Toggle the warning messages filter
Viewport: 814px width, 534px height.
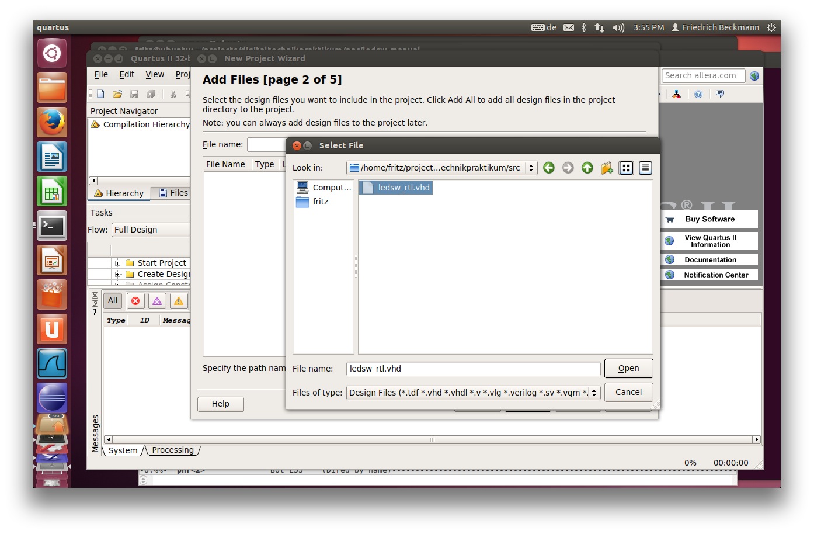[x=179, y=301]
